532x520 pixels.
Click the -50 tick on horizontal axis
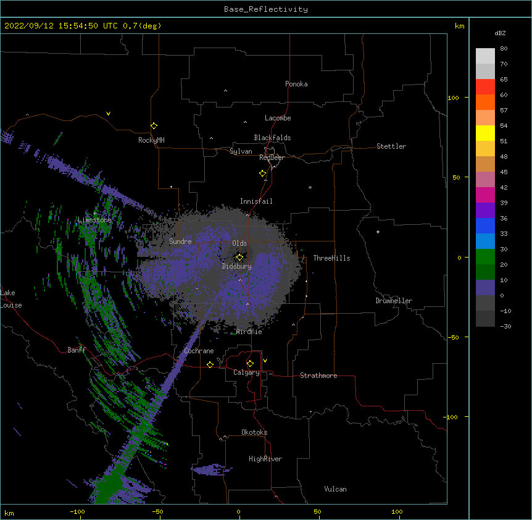(x=157, y=511)
